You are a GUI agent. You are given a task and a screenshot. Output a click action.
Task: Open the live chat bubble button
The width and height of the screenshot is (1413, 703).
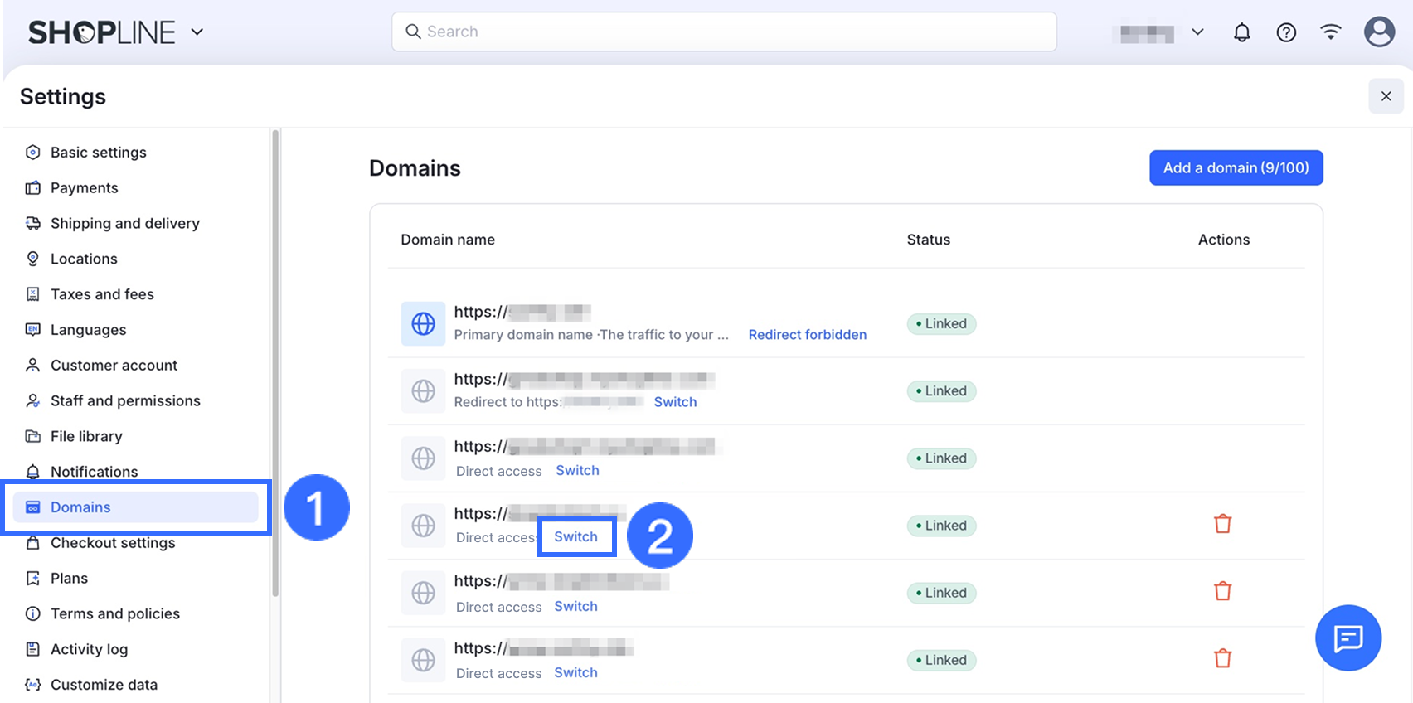(x=1347, y=638)
